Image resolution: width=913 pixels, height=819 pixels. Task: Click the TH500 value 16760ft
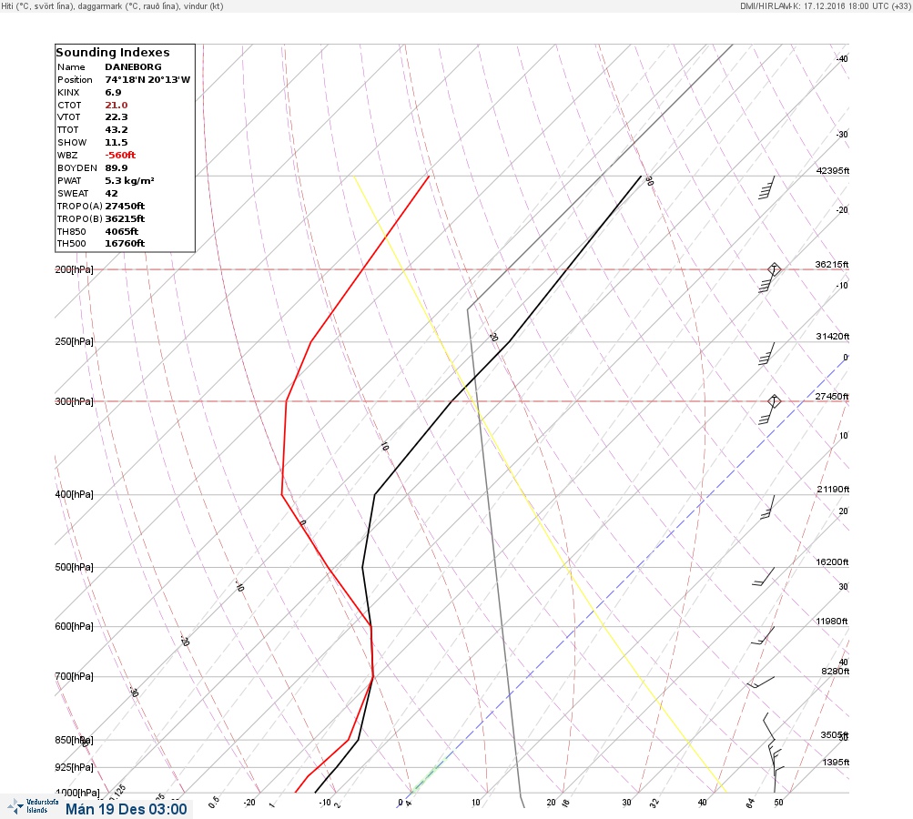(x=125, y=243)
